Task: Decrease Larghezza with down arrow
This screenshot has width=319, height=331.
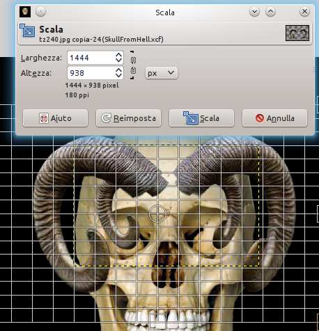Action: coord(118,60)
